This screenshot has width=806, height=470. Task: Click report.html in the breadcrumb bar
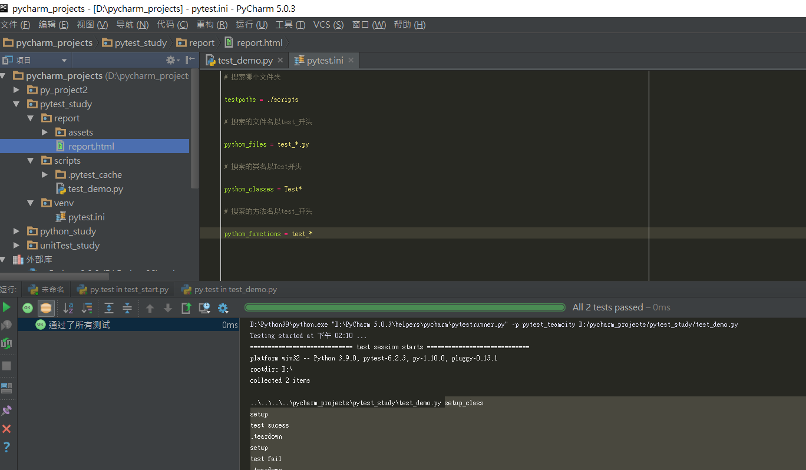[x=254, y=42]
